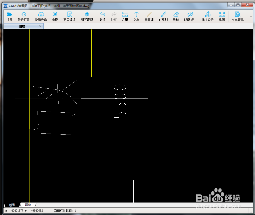Image resolution: width=255 pixels, height=215 pixels.
Task: Open 图层管理 layer manager
Action: point(87,16)
